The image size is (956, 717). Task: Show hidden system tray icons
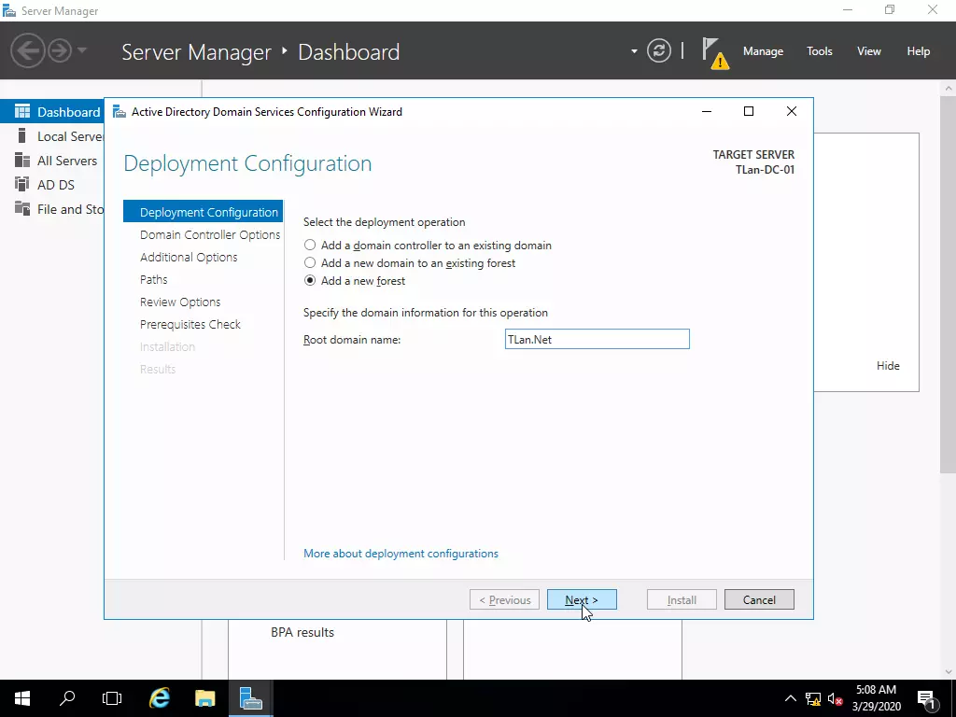point(790,698)
